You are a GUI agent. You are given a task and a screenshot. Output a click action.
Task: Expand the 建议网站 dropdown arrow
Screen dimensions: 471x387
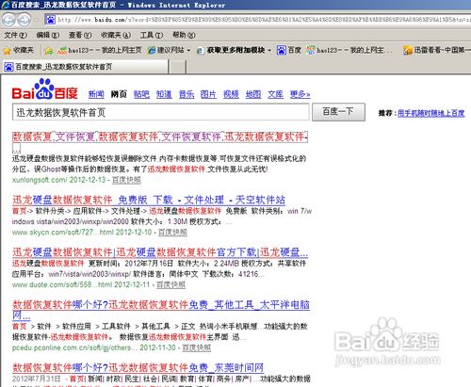pos(188,50)
